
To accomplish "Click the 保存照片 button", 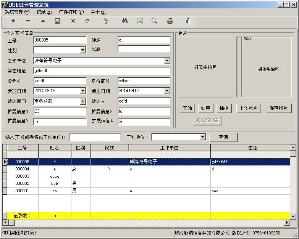I will (279, 108).
